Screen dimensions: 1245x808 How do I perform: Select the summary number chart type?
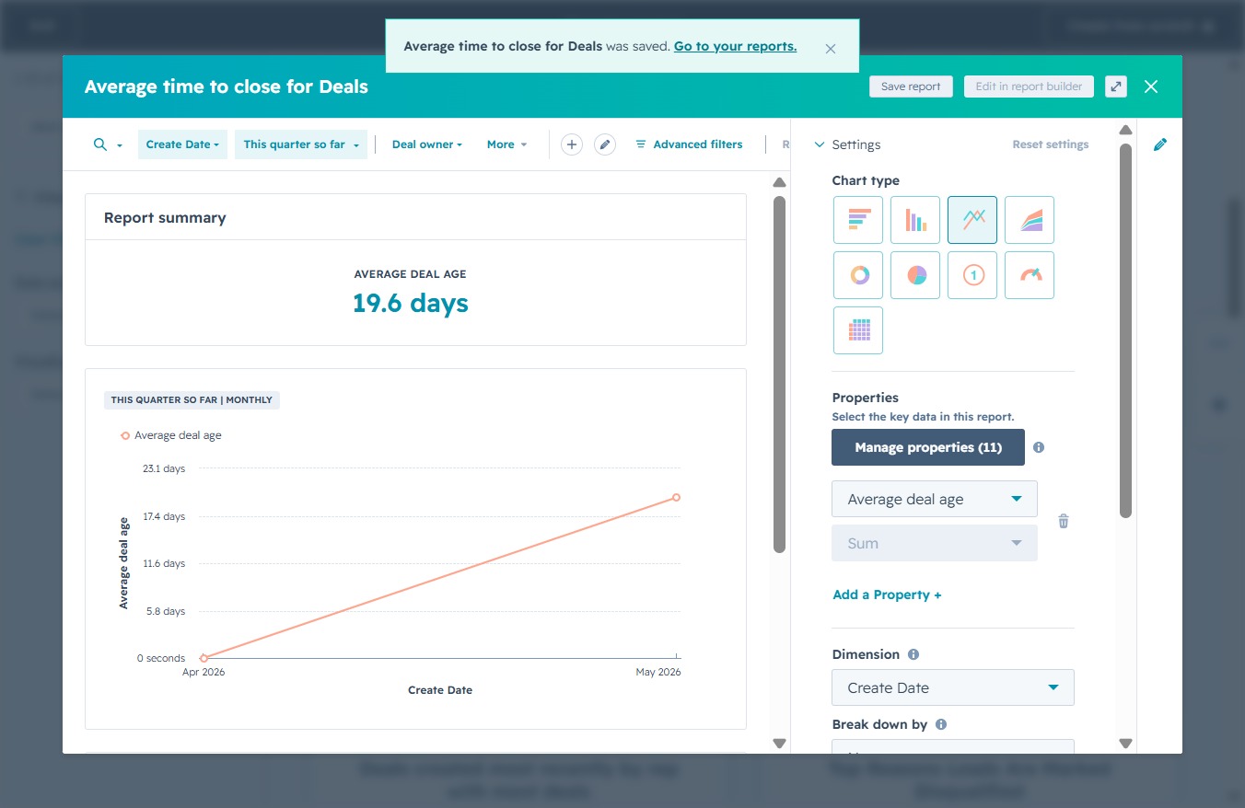[x=972, y=275]
